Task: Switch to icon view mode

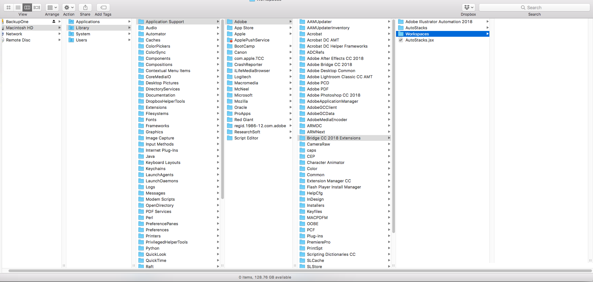Action: 9,7
